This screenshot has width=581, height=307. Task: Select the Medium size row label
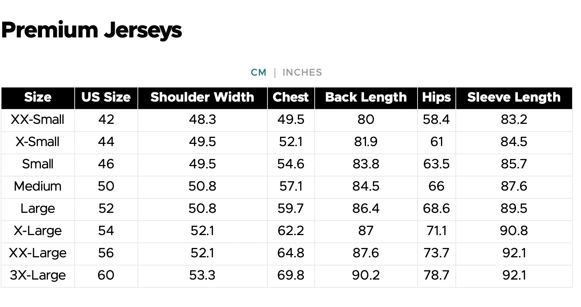coord(38,186)
